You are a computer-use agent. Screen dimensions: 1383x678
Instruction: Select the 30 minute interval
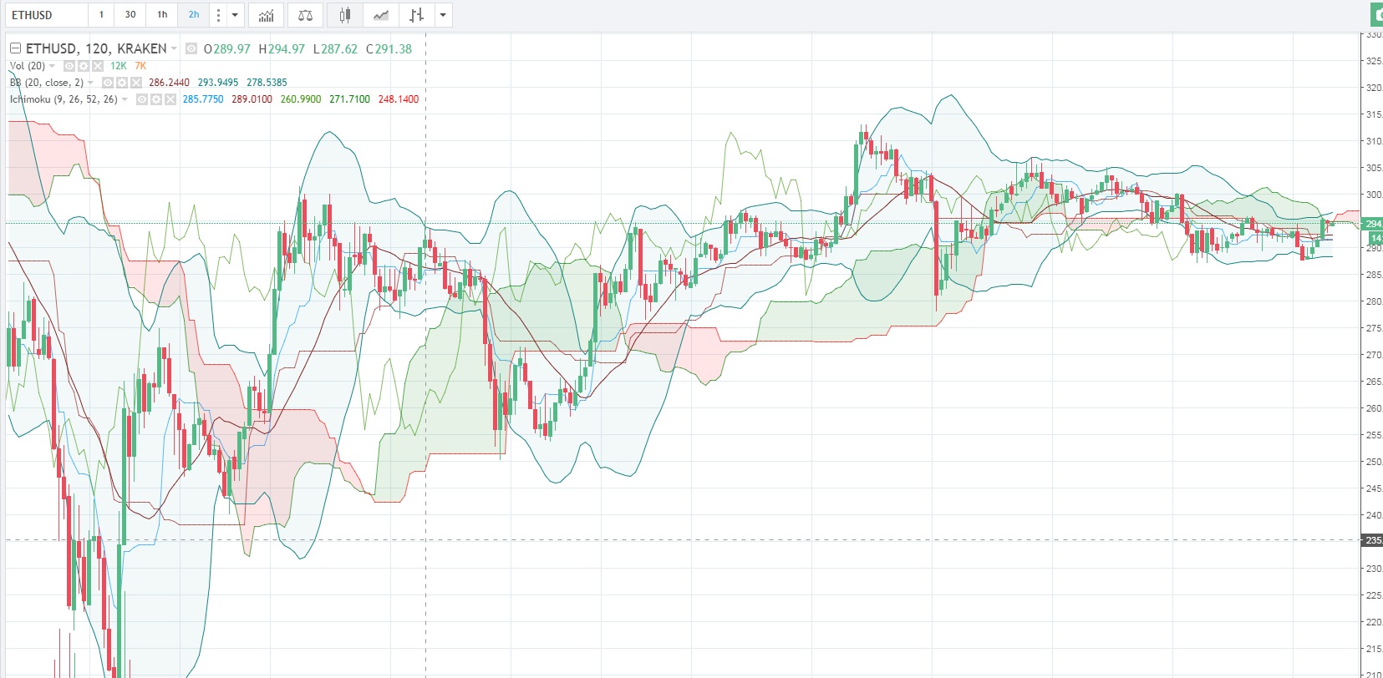click(x=130, y=15)
